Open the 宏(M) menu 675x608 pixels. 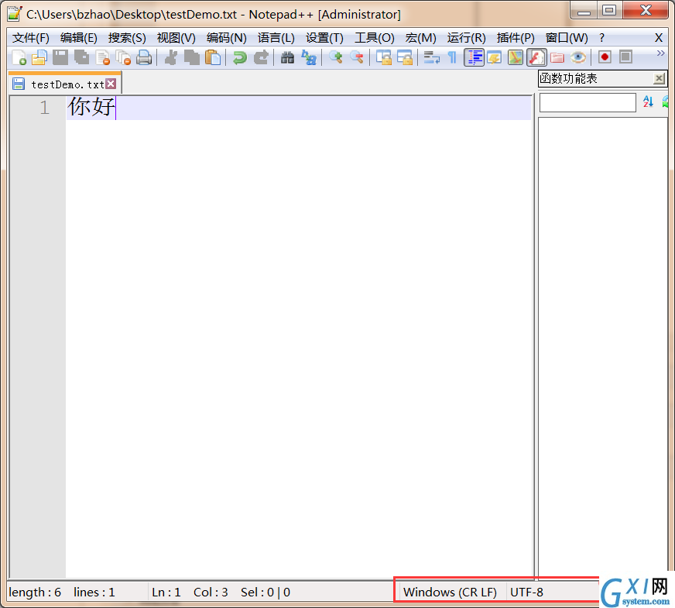point(420,38)
